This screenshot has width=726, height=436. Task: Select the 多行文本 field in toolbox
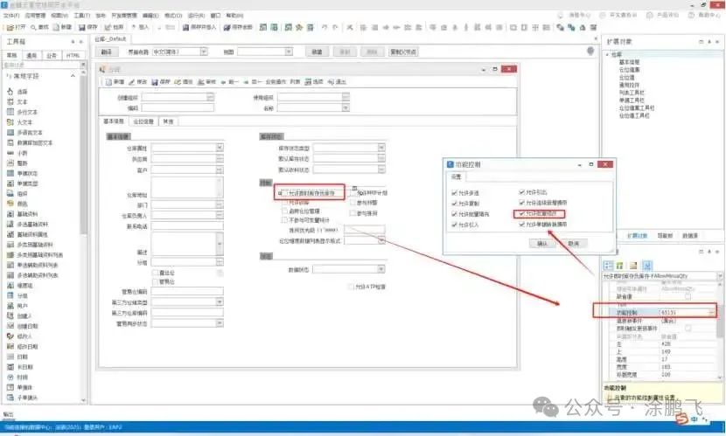27,112
